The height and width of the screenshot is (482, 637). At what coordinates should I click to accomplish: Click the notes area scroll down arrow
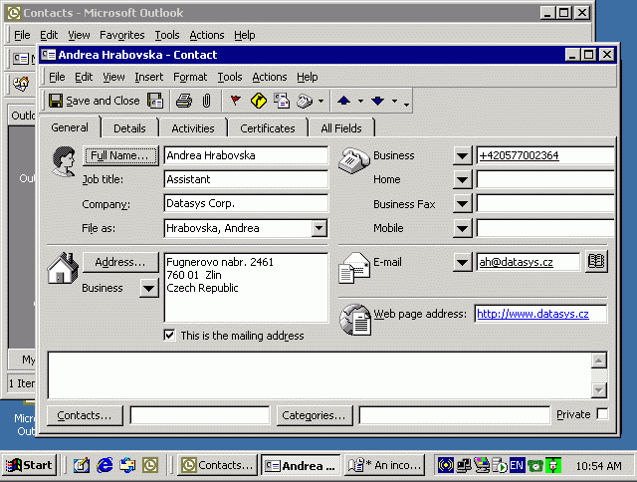click(599, 390)
